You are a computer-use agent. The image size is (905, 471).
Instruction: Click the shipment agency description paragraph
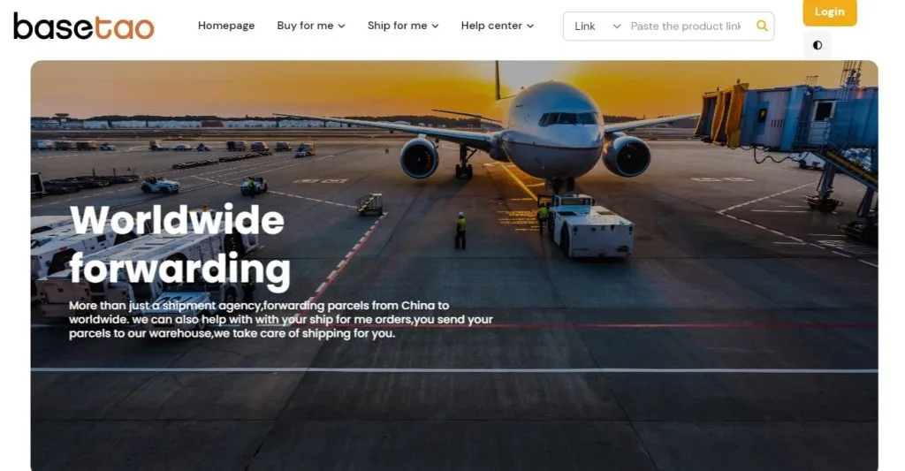click(x=280, y=319)
